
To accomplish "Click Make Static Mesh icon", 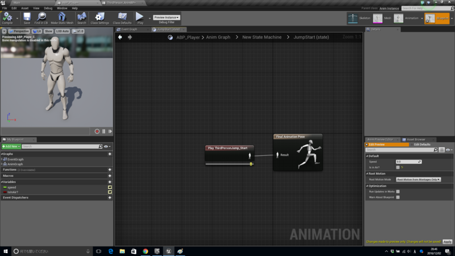I will pos(62,18).
